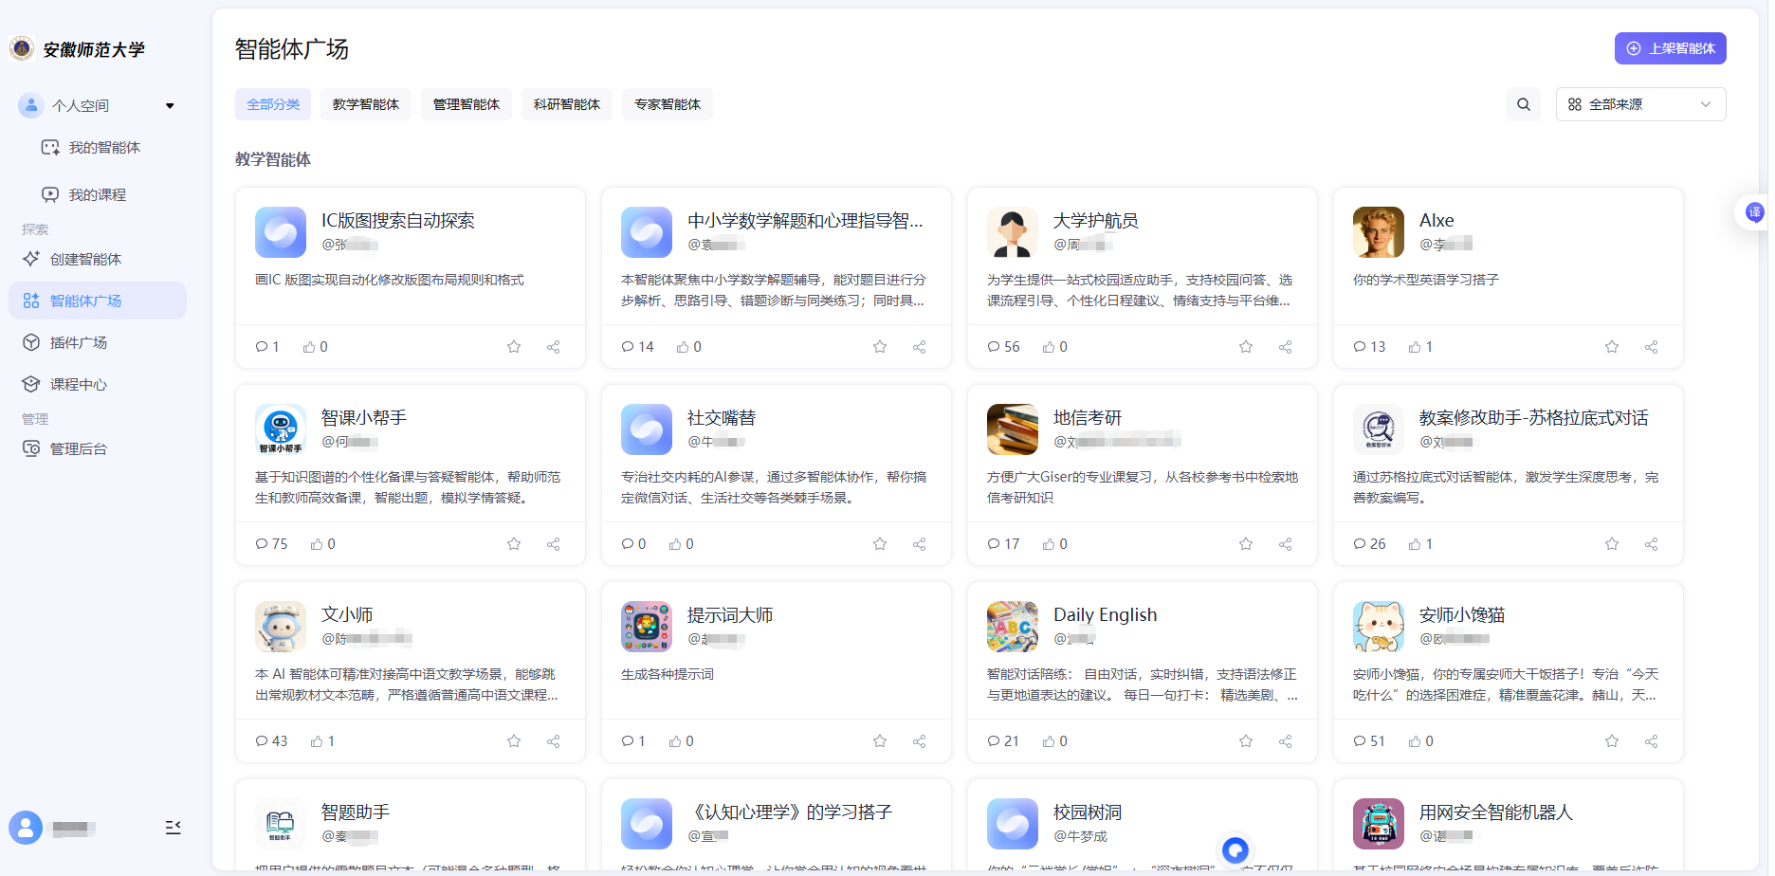This screenshot has height=876, width=1775.
Task: Select the 专家智能体 category tab
Action: coord(668,104)
